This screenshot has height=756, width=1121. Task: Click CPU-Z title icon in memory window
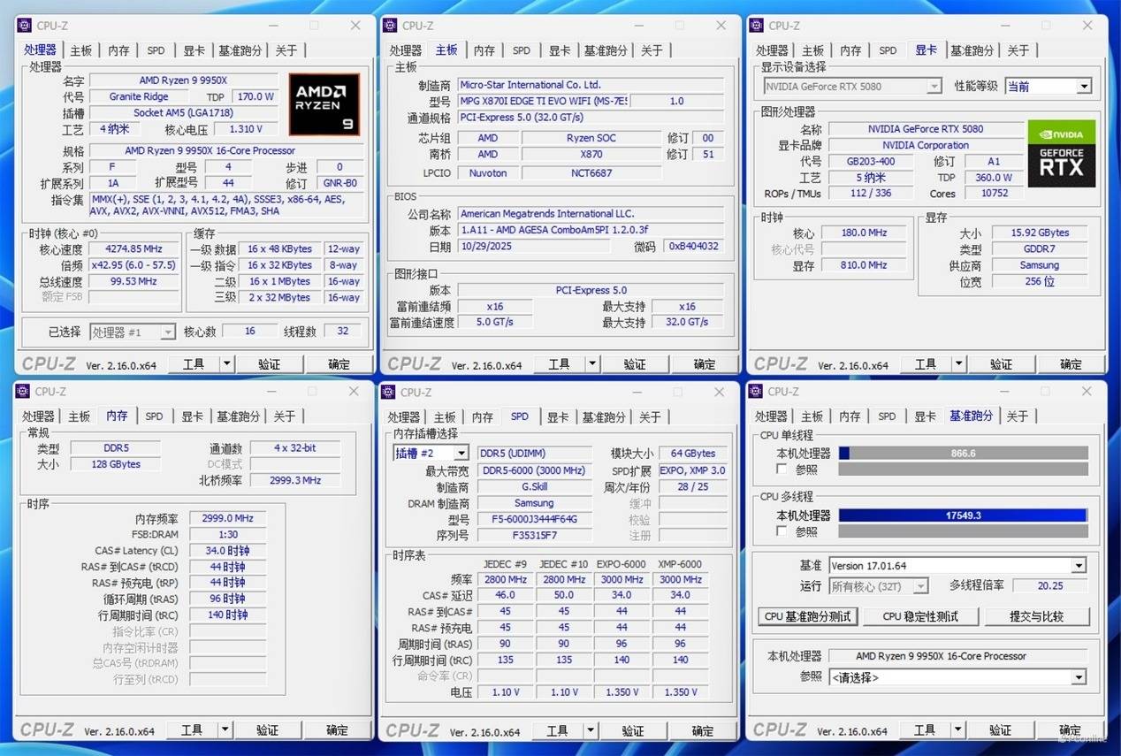coord(22,392)
